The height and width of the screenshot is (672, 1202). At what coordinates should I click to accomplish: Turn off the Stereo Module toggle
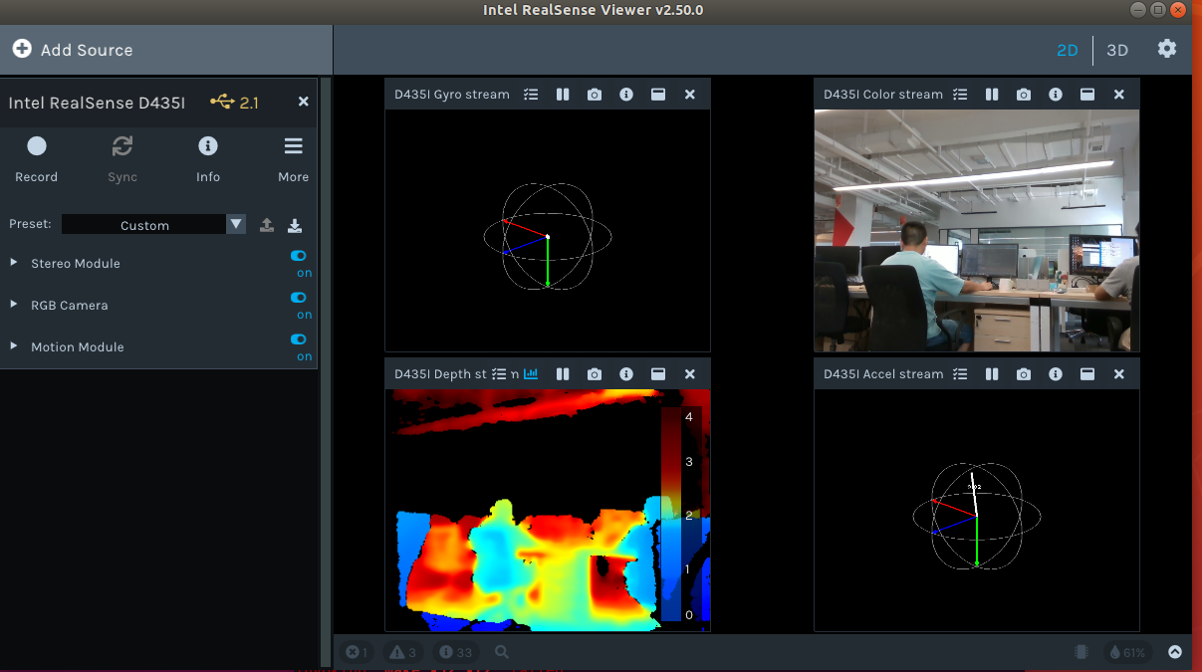[x=299, y=256]
